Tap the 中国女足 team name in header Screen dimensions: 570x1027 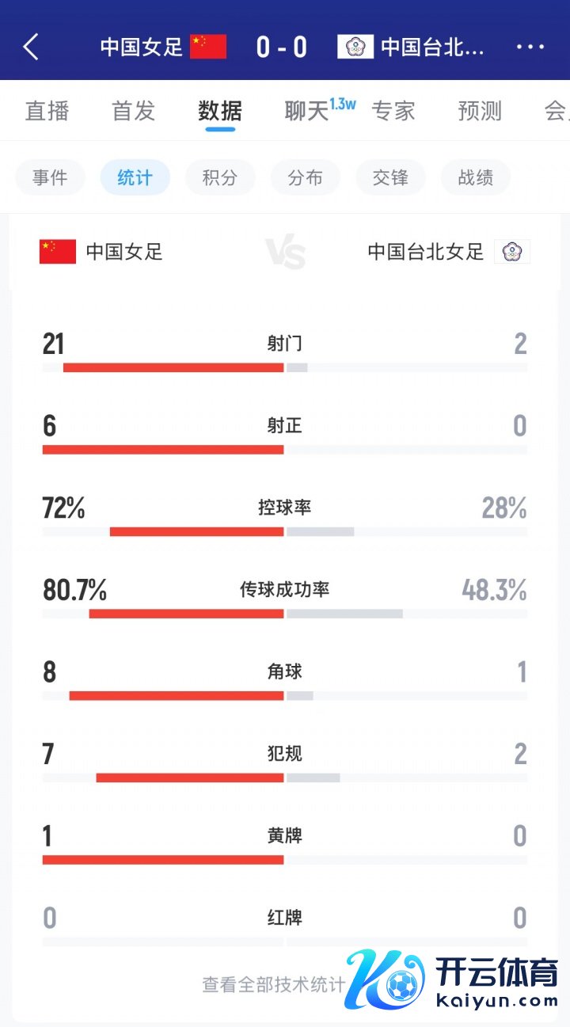coord(142,48)
